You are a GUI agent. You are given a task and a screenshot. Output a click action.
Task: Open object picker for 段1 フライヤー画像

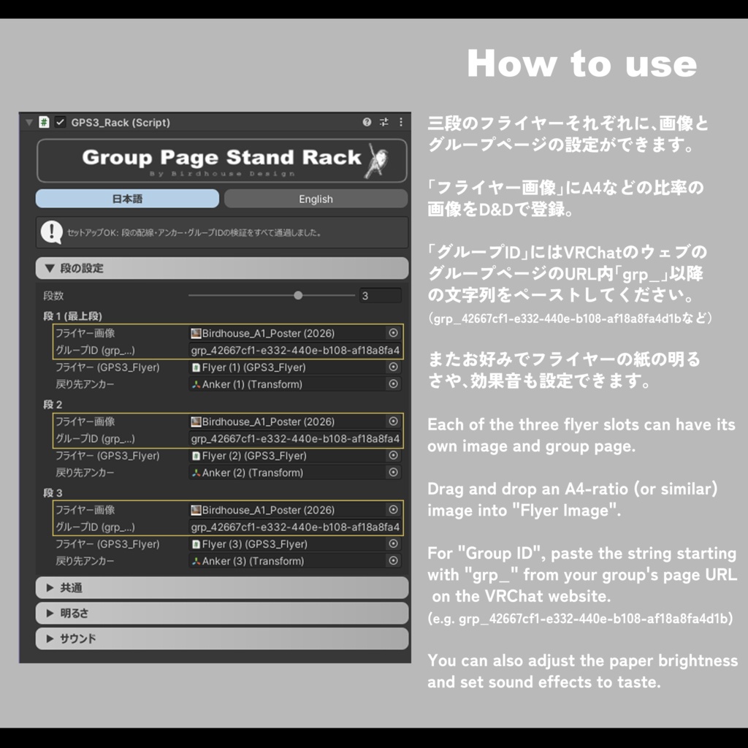tap(393, 333)
